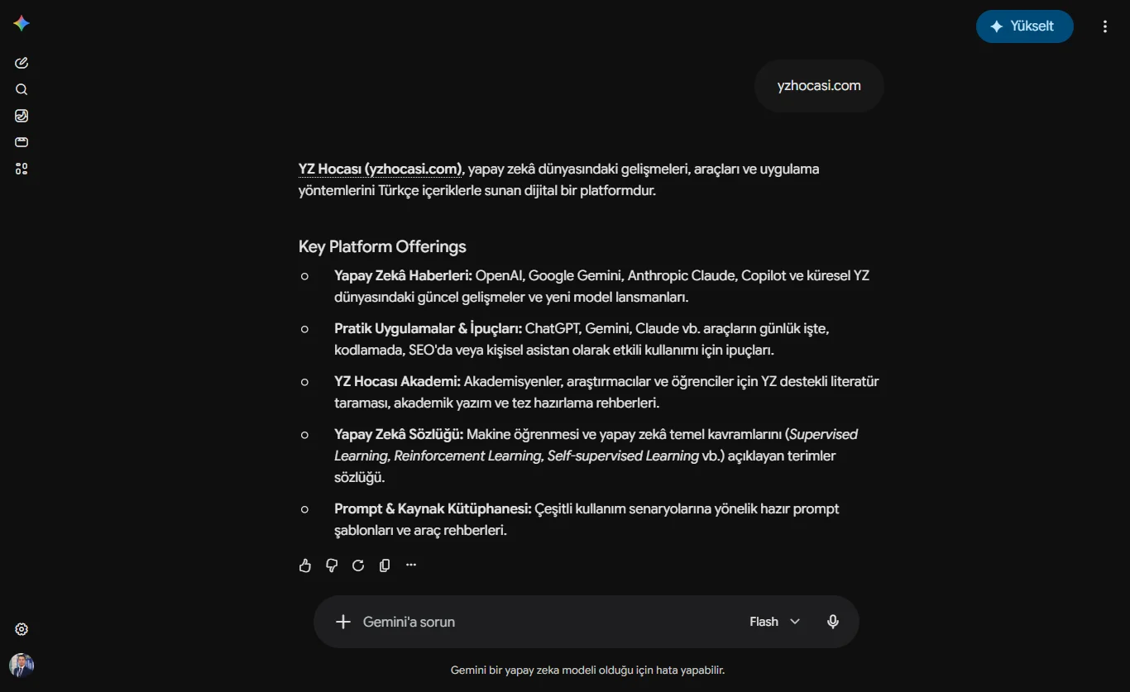1130x692 pixels.
Task: Start a new chat from the sidebar
Action: (22, 63)
